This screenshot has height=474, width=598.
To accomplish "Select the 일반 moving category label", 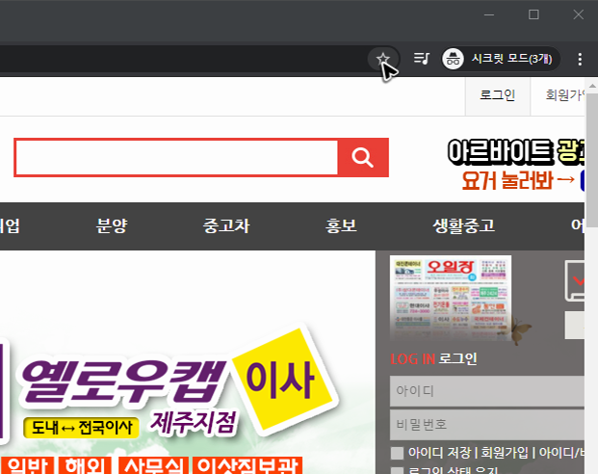I will [27, 465].
